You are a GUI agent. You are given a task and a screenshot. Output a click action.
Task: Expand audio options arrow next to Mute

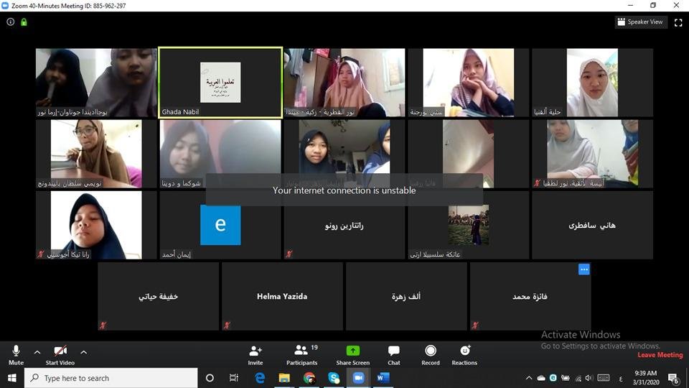[37, 352]
